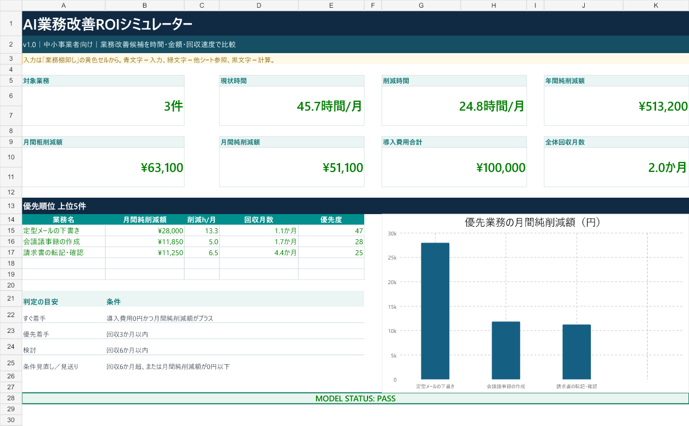
Task: Click the 条件 header
Action: pos(235,299)
